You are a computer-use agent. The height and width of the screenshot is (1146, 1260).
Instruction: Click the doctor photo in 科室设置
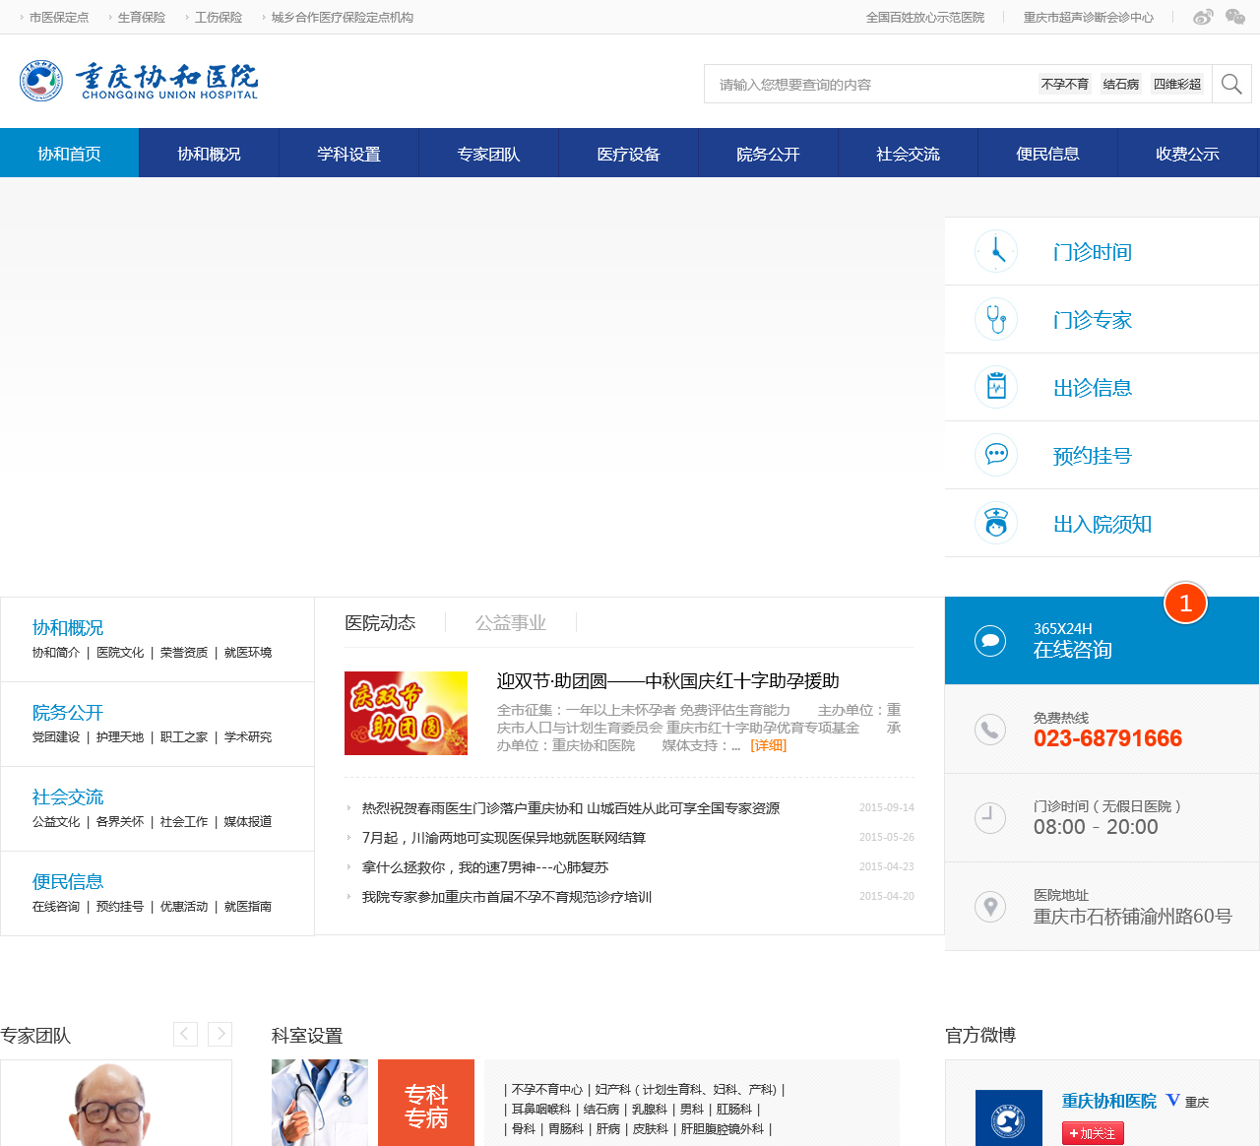pyautogui.click(x=320, y=1103)
